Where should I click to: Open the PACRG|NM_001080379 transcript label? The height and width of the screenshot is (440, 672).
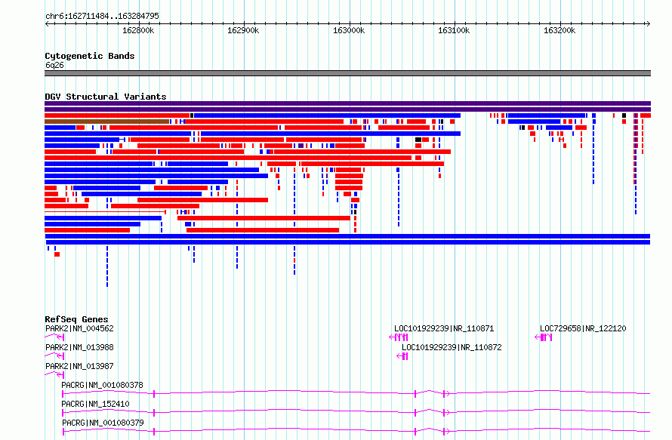click(103, 423)
